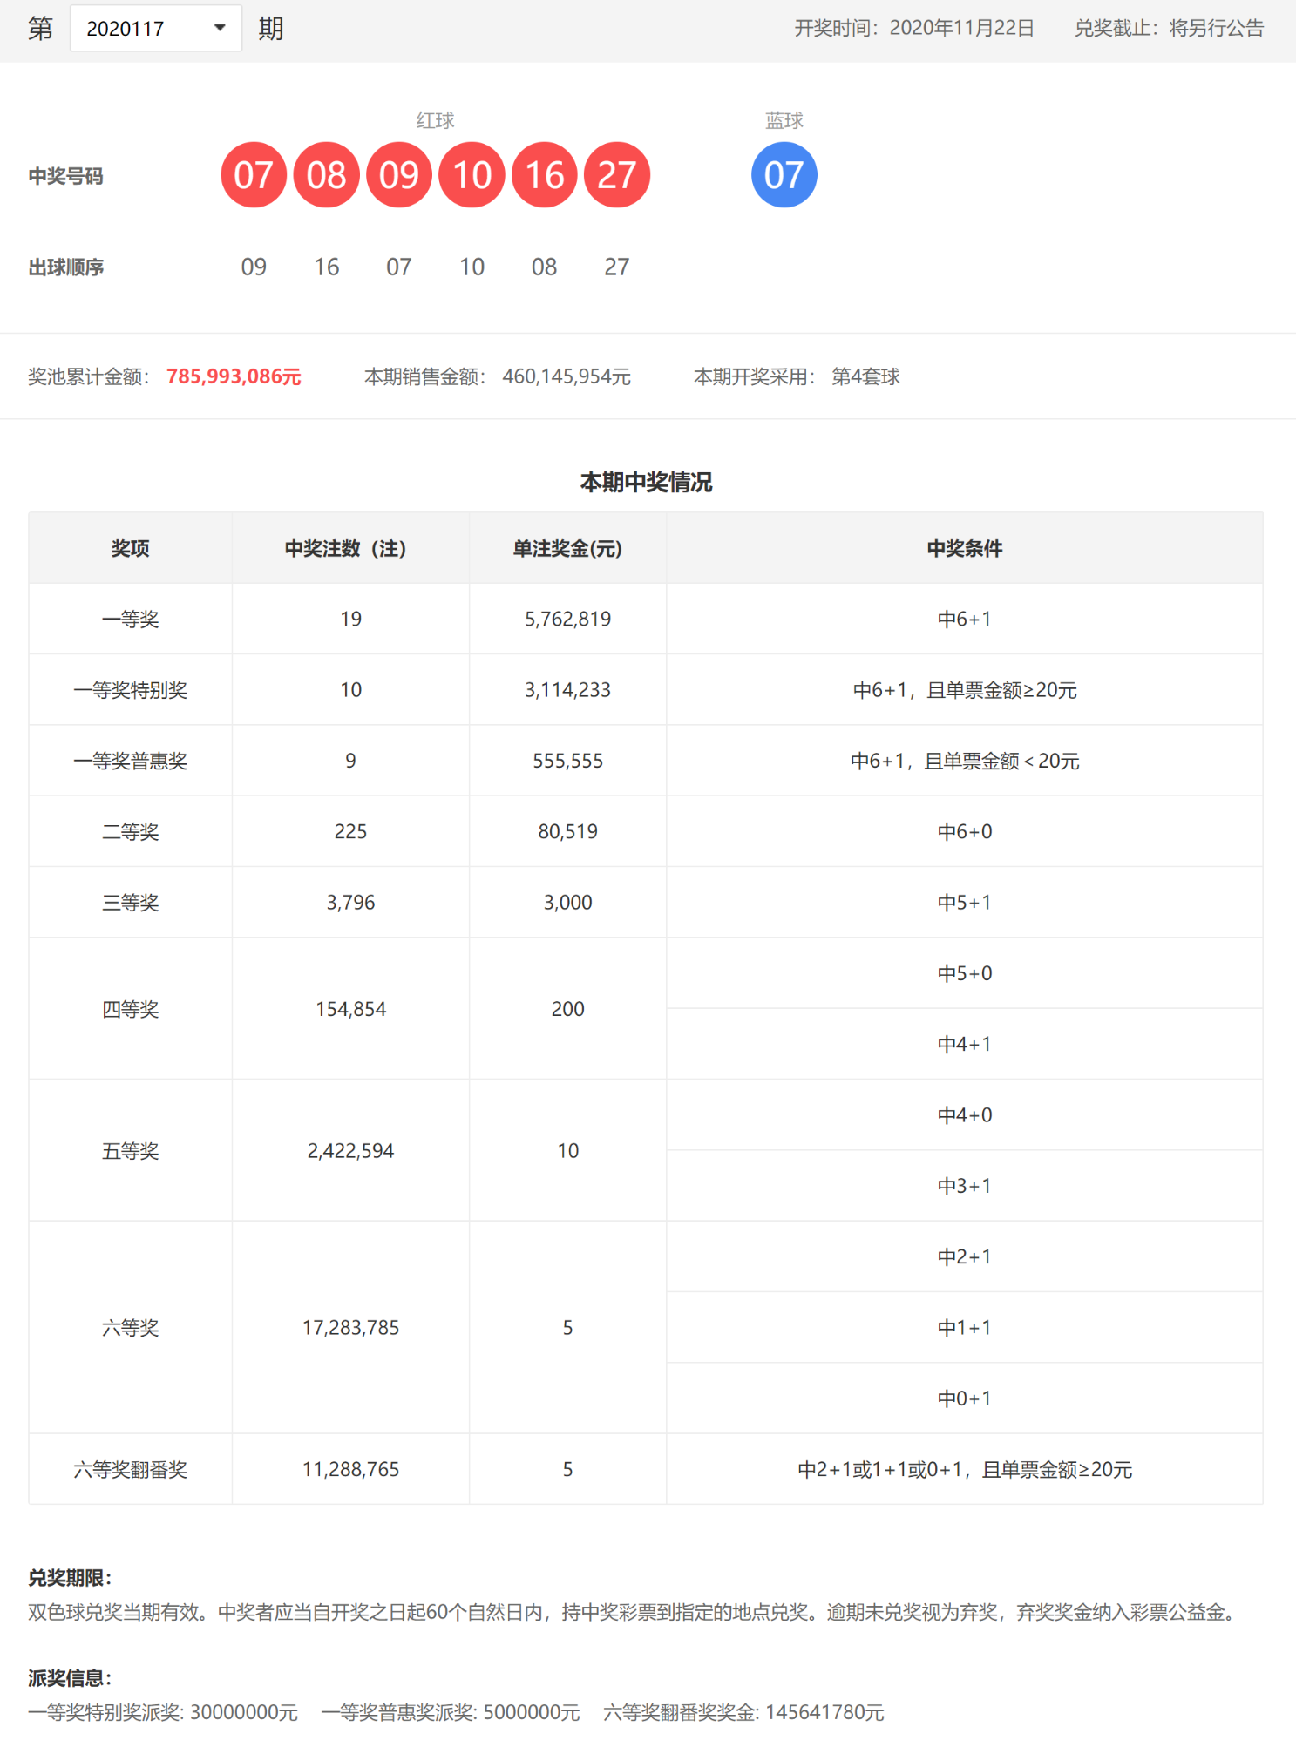Click the red ball numbered 09

pyautogui.click(x=399, y=175)
